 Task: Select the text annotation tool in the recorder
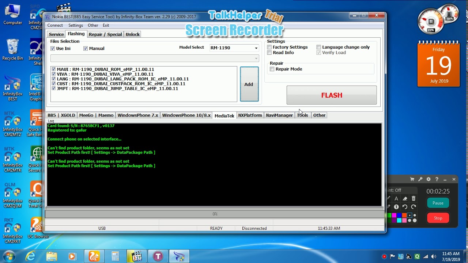coord(396,199)
